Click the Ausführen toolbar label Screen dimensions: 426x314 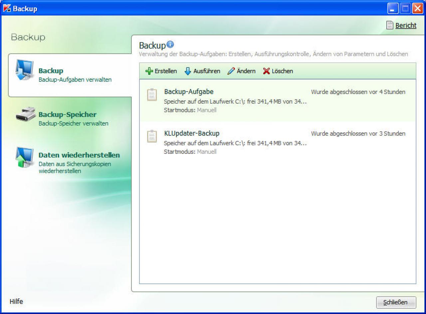pos(207,71)
